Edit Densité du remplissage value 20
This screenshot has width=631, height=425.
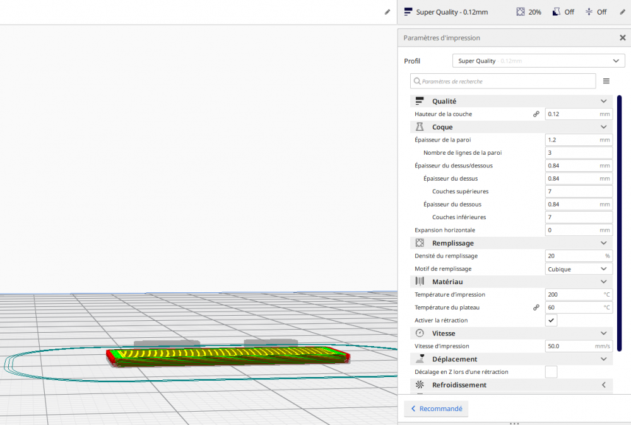coord(579,256)
